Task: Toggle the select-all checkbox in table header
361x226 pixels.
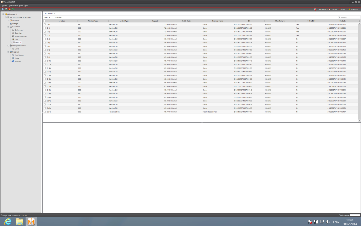Action: click(45, 21)
